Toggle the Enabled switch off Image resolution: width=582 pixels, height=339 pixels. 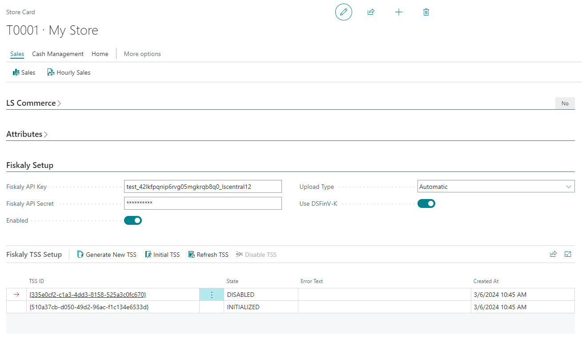133,220
